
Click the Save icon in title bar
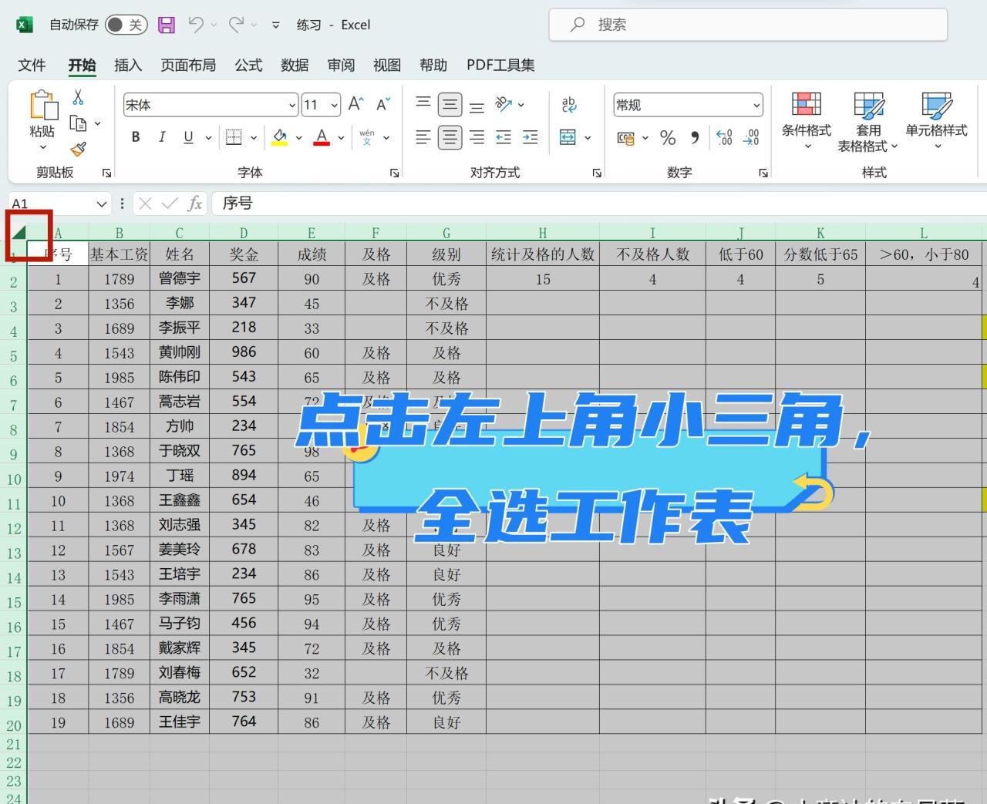click(x=166, y=25)
